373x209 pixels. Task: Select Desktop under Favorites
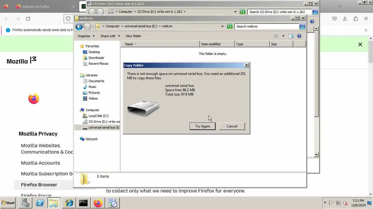coord(94,52)
